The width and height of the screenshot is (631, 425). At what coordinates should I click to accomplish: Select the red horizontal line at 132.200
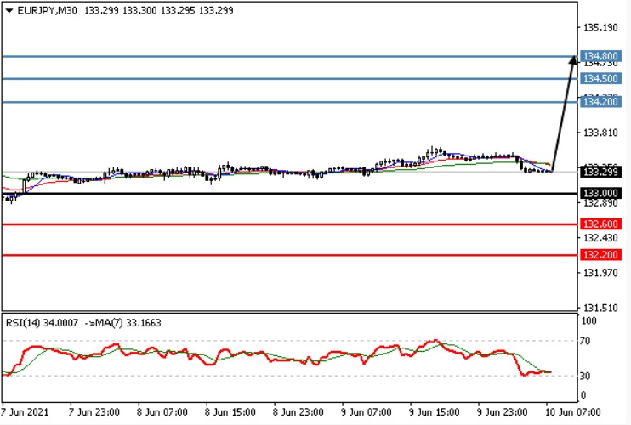[x=290, y=255]
